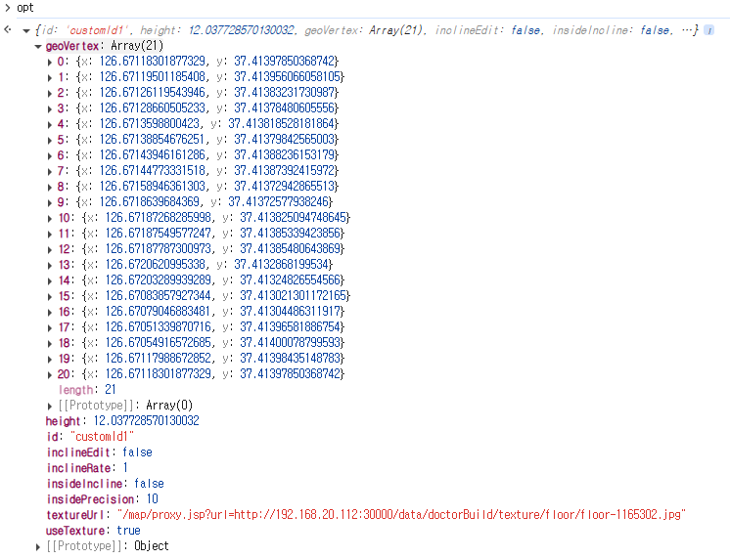
Task: Click x value 126.6720620995338 in item 13
Action: 155,265
